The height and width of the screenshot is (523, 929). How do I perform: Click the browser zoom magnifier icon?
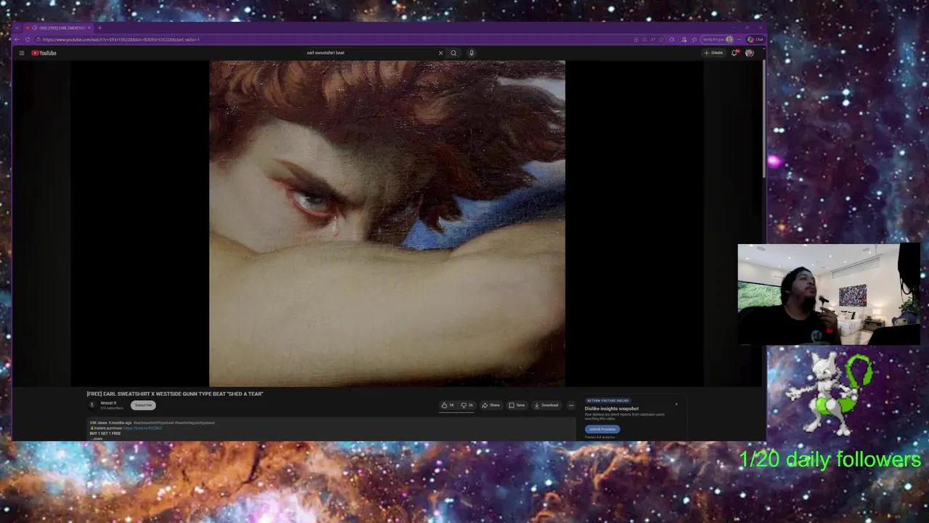pos(644,39)
